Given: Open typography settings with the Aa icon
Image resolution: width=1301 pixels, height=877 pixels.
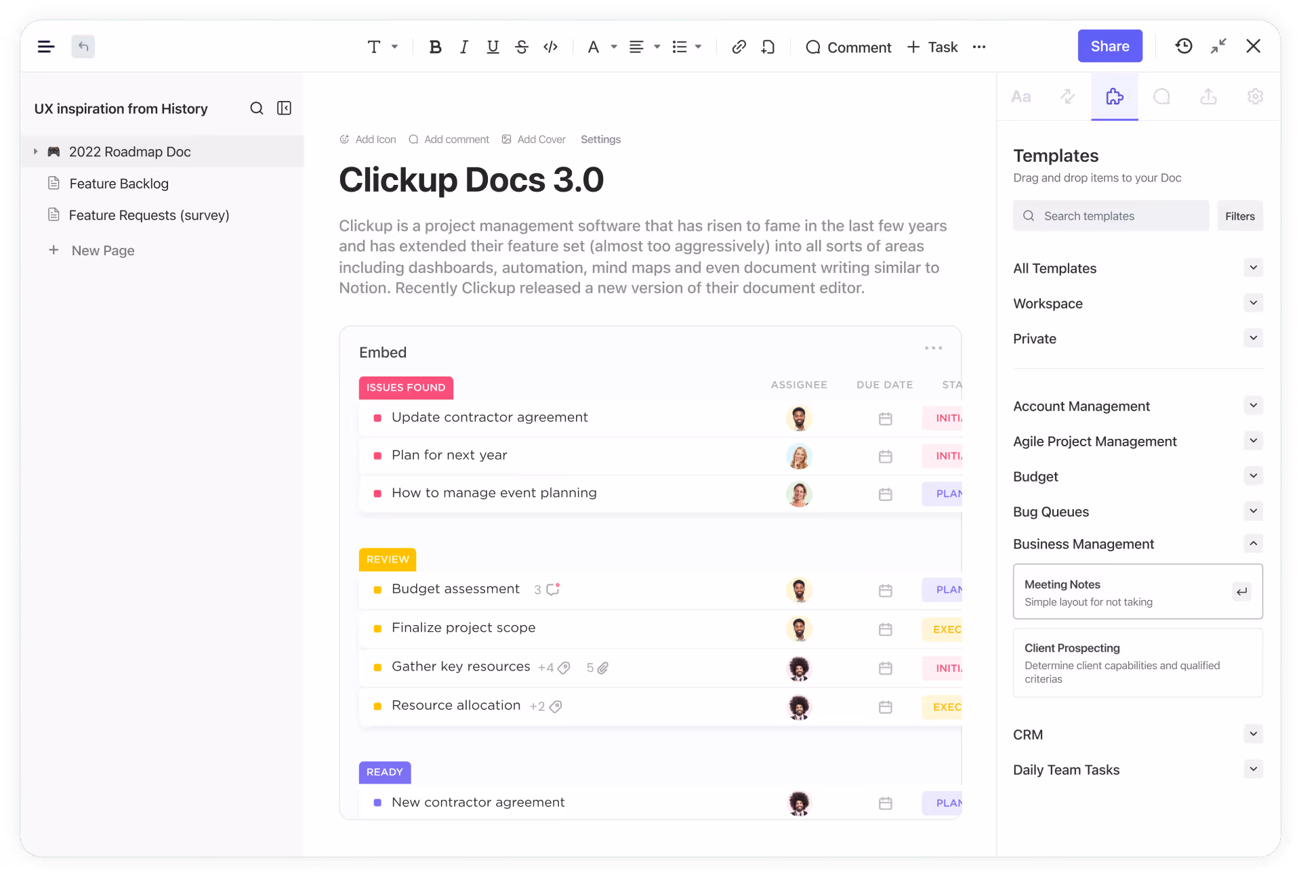Looking at the screenshot, I should click(1021, 97).
